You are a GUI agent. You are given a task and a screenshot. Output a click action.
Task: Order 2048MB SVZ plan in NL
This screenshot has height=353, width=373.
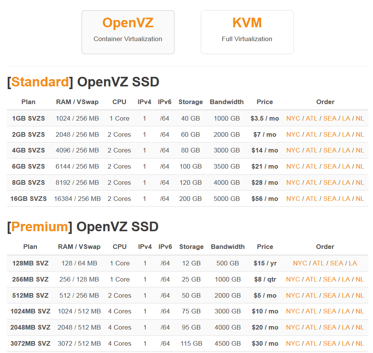click(360, 327)
